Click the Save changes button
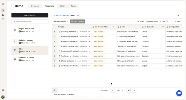The image size is (186, 100). click(77, 21)
